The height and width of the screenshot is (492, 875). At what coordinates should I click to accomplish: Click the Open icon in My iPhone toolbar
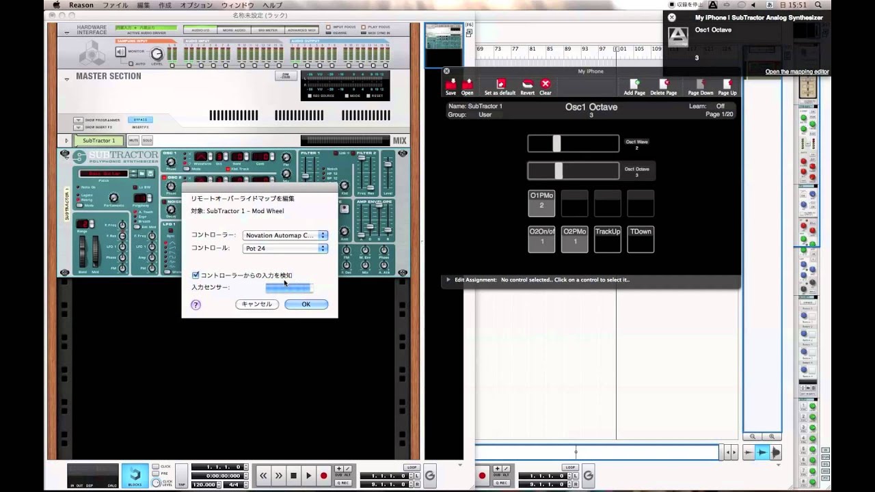point(468,84)
